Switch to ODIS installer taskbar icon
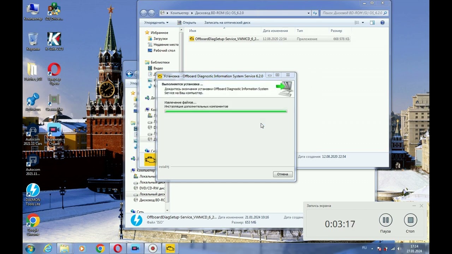The height and width of the screenshot is (254, 452). coord(170,248)
